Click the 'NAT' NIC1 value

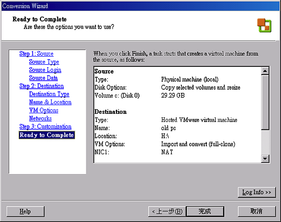pos(167,152)
